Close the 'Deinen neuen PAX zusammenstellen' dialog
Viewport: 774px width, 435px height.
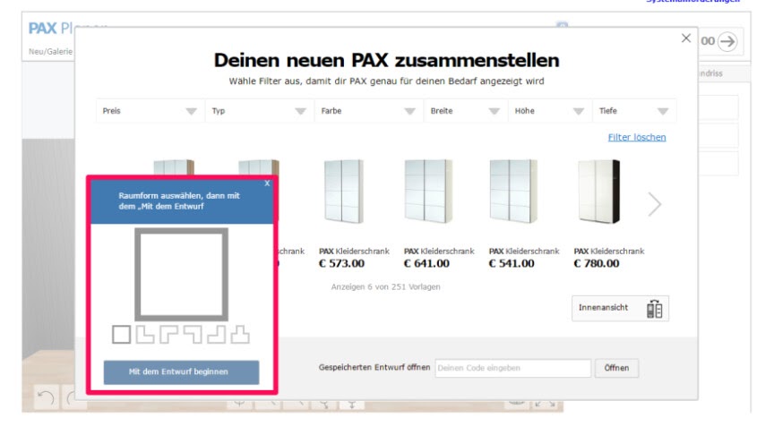pos(685,38)
